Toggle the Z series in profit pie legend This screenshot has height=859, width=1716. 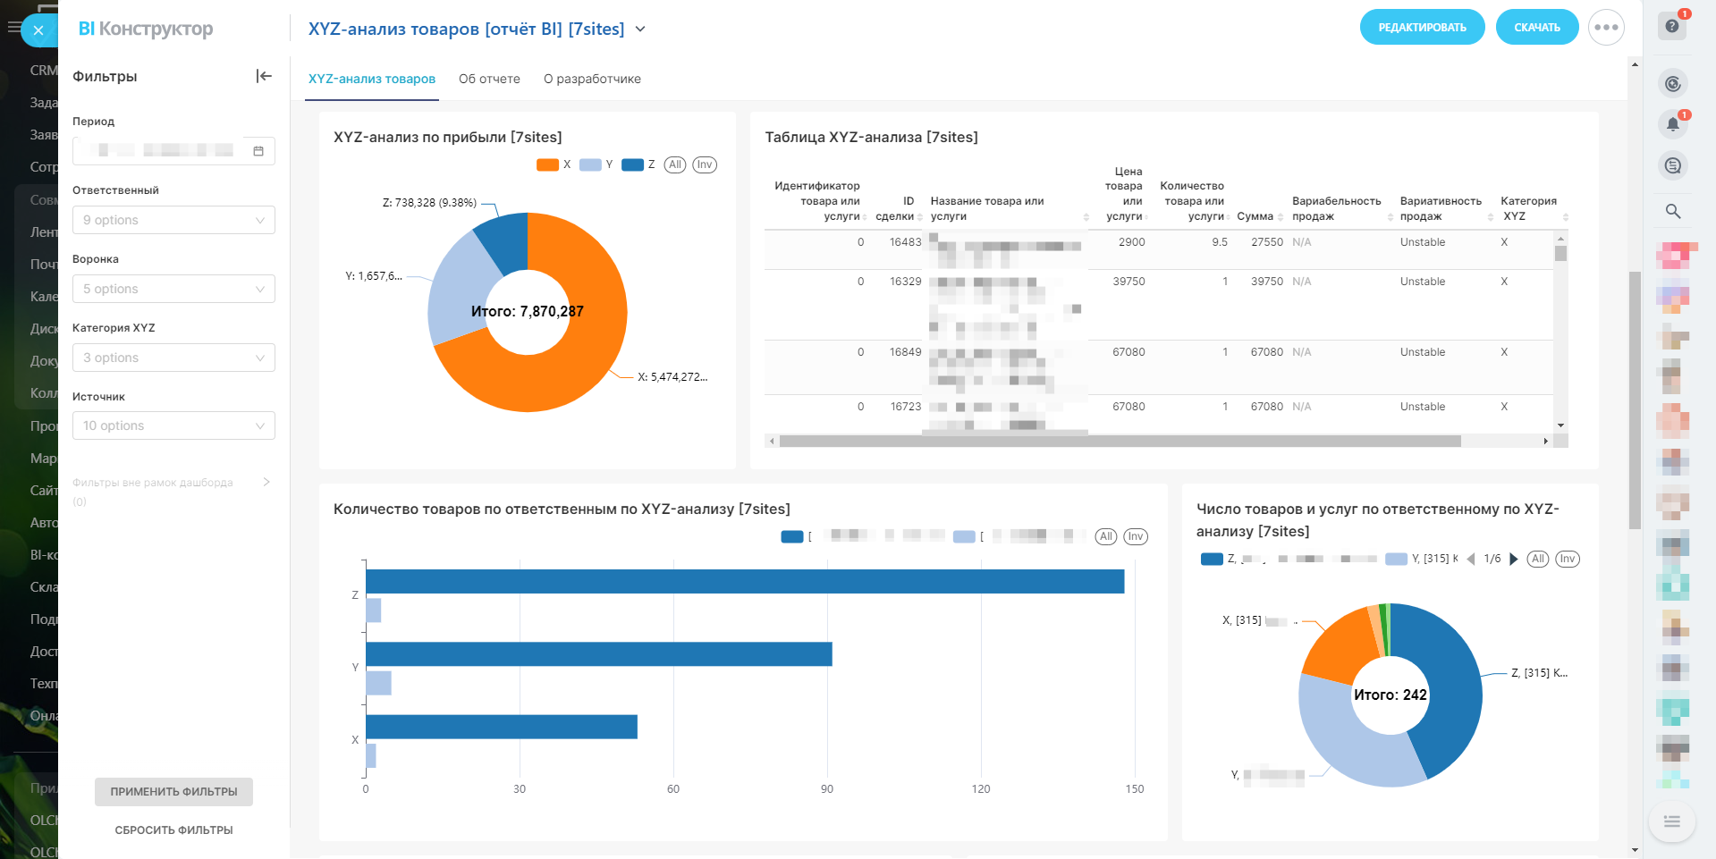point(633,164)
